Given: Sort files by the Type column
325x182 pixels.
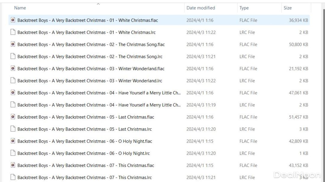Looking at the screenshot, I should click(244, 8).
